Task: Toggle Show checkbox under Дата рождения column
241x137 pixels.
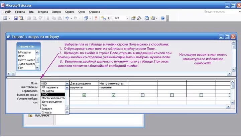Action: (x=84, y=95)
